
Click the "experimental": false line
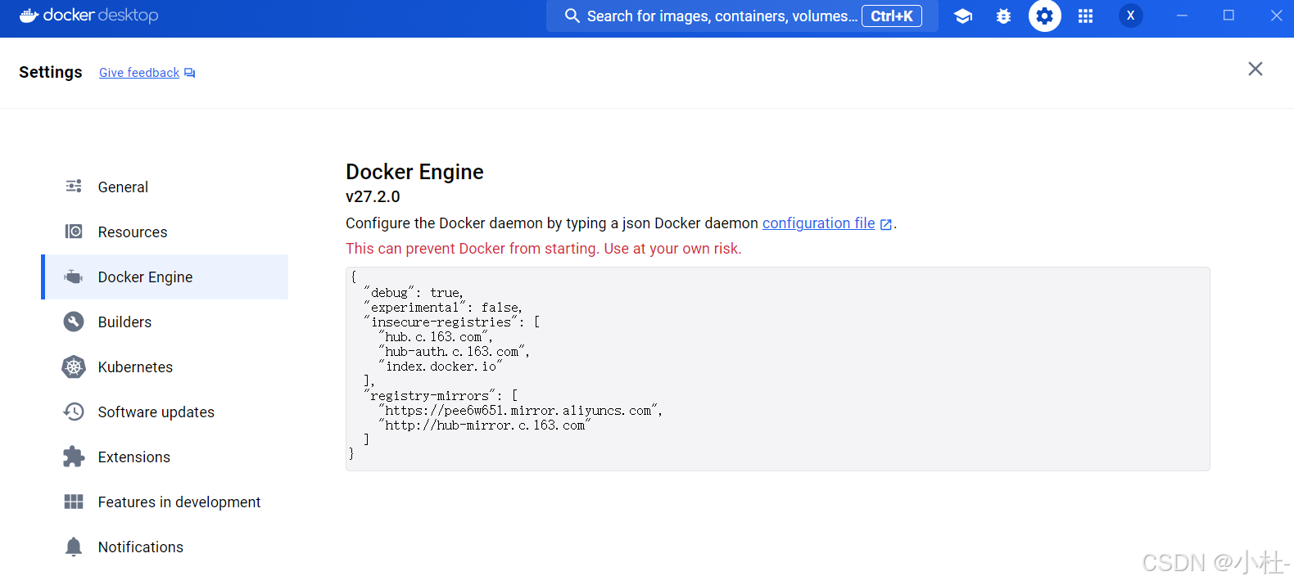pyautogui.click(x=443, y=307)
